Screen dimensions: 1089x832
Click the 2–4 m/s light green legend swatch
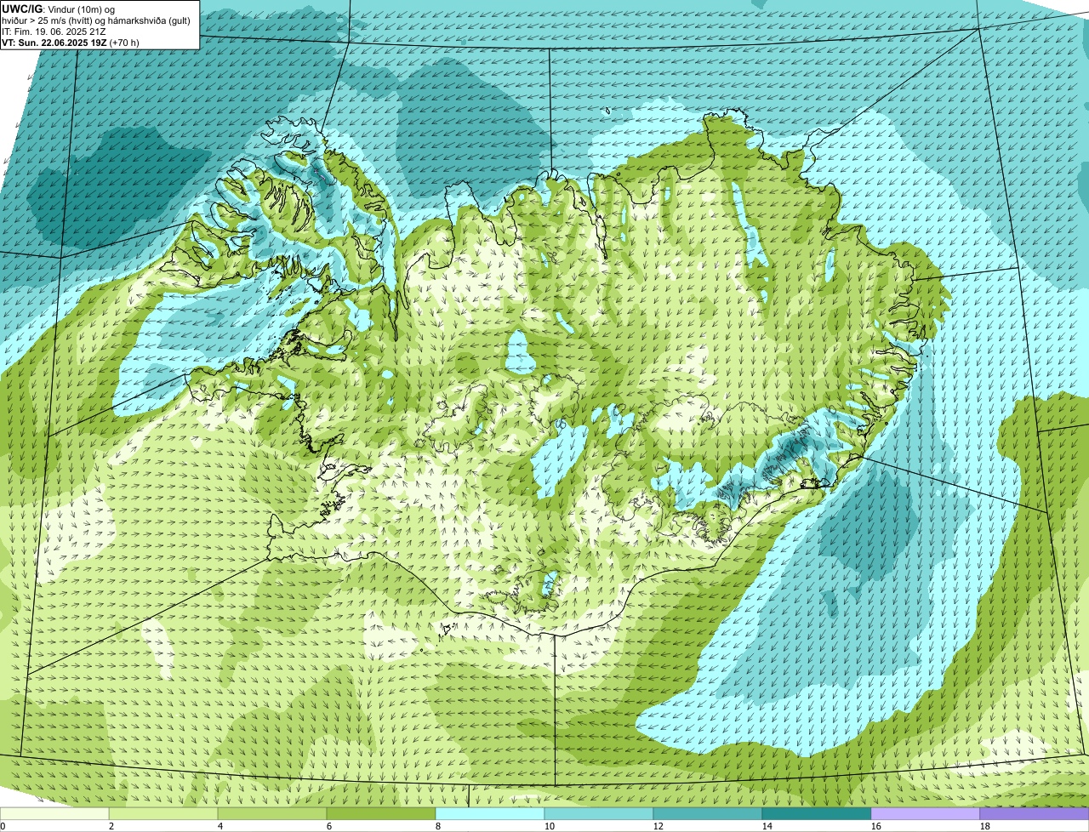[163, 813]
